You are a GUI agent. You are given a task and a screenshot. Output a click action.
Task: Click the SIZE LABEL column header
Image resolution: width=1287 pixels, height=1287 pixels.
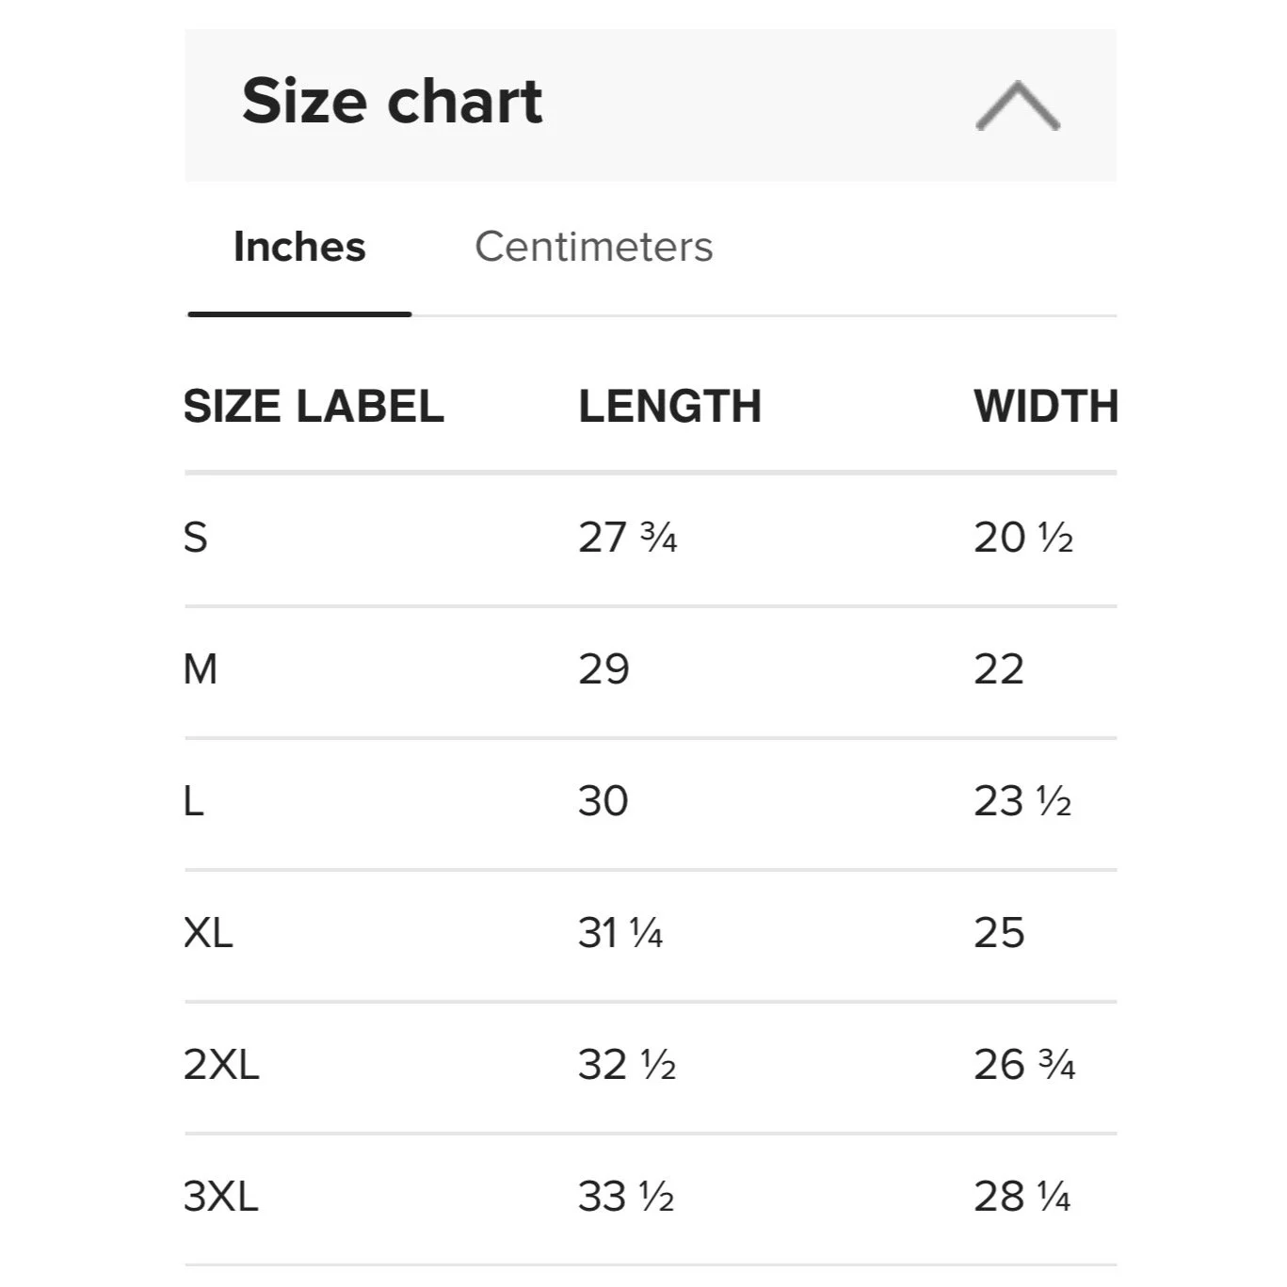pyautogui.click(x=313, y=407)
